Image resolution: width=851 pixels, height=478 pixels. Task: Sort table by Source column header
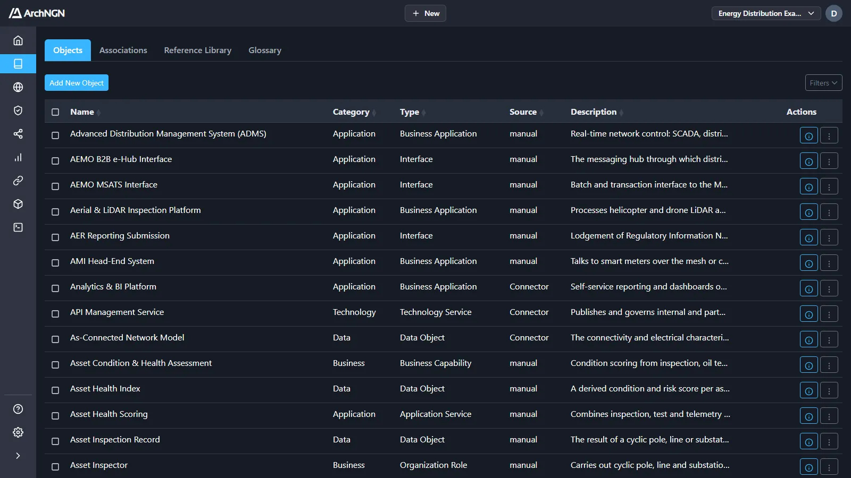tap(527, 112)
